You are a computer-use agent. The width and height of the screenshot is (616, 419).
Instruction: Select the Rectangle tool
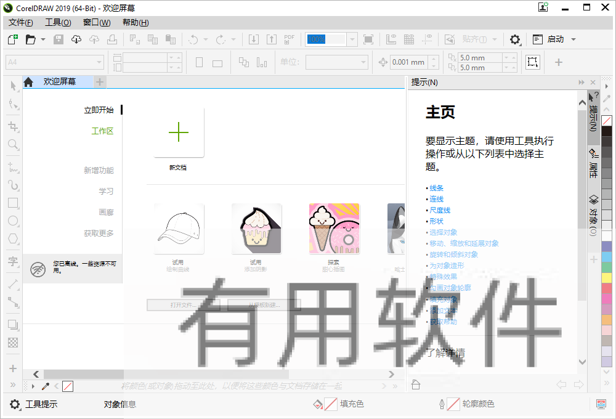coord(13,203)
